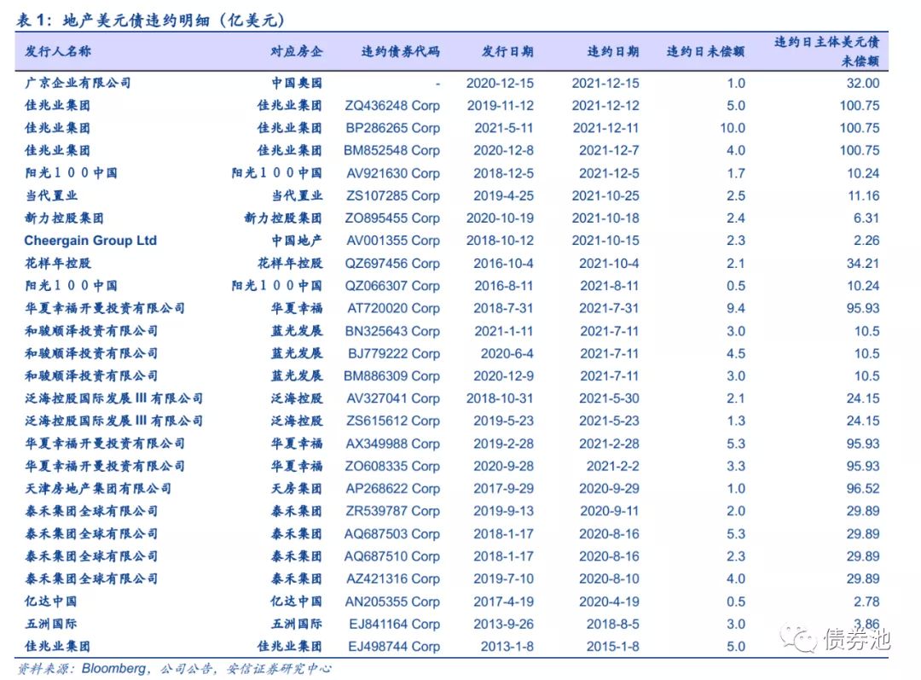The width and height of the screenshot is (921, 680).
Task: Click default date 2018-8-5
Action: 612,624
